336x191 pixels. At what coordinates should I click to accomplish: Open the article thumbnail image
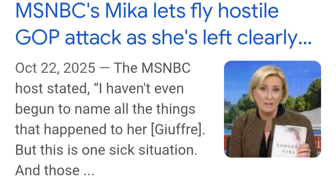tap(272, 109)
